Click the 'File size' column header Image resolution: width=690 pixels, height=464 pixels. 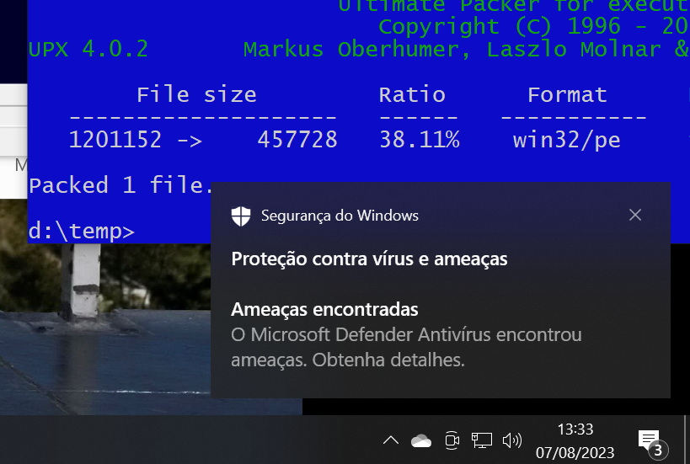196,94
